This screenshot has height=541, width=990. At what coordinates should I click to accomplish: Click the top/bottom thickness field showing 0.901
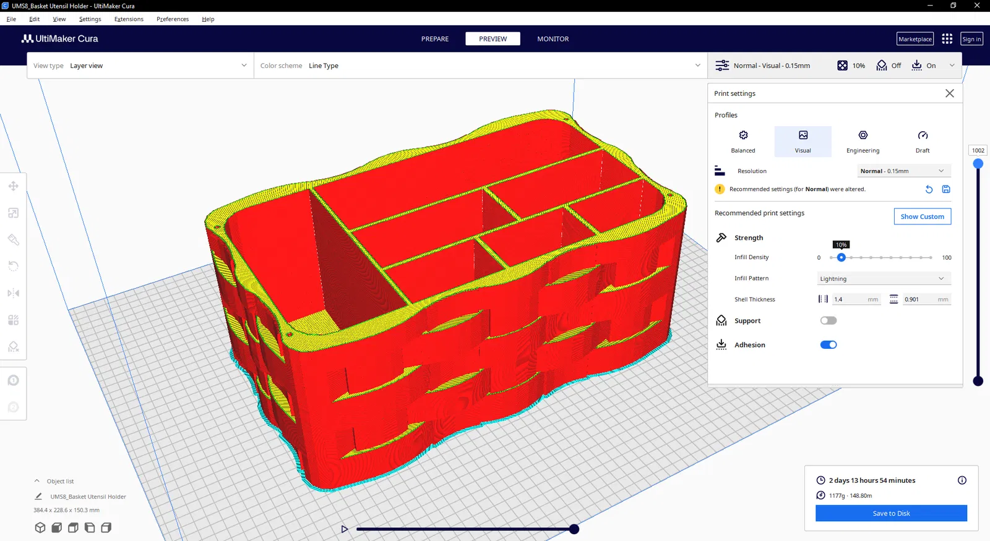(926, 299)
